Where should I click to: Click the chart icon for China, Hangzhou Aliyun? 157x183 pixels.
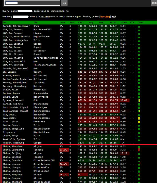tap(139, 175)
